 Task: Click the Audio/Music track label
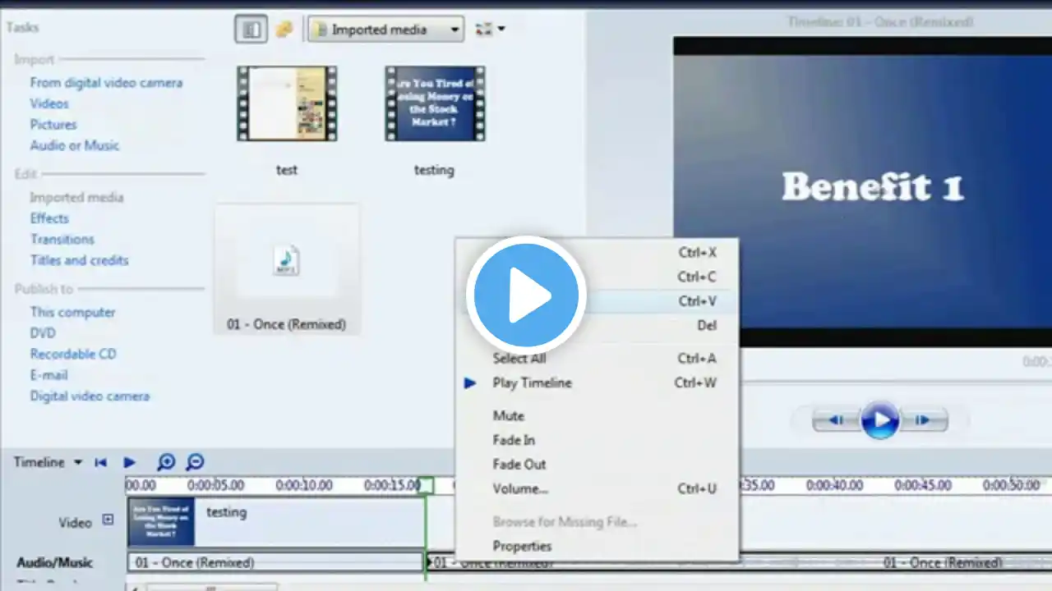55,562
